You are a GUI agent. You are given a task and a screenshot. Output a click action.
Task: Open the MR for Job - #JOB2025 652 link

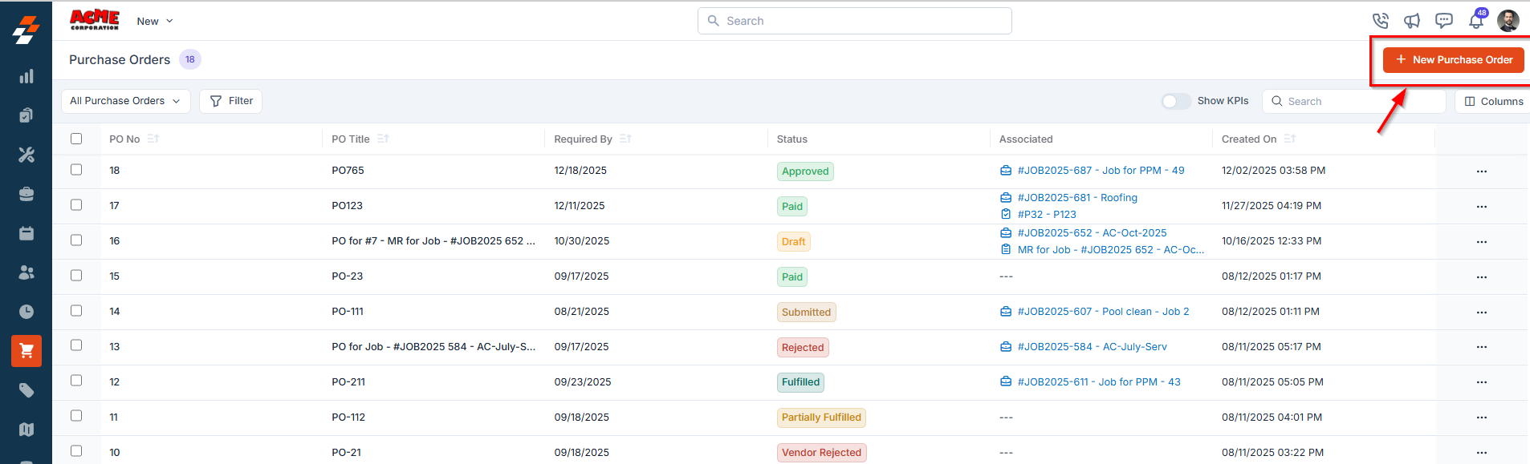[1111, 250]
